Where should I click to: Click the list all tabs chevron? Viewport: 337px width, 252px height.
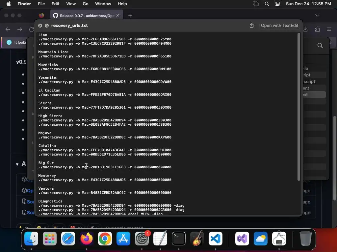(x=317, y=15)
